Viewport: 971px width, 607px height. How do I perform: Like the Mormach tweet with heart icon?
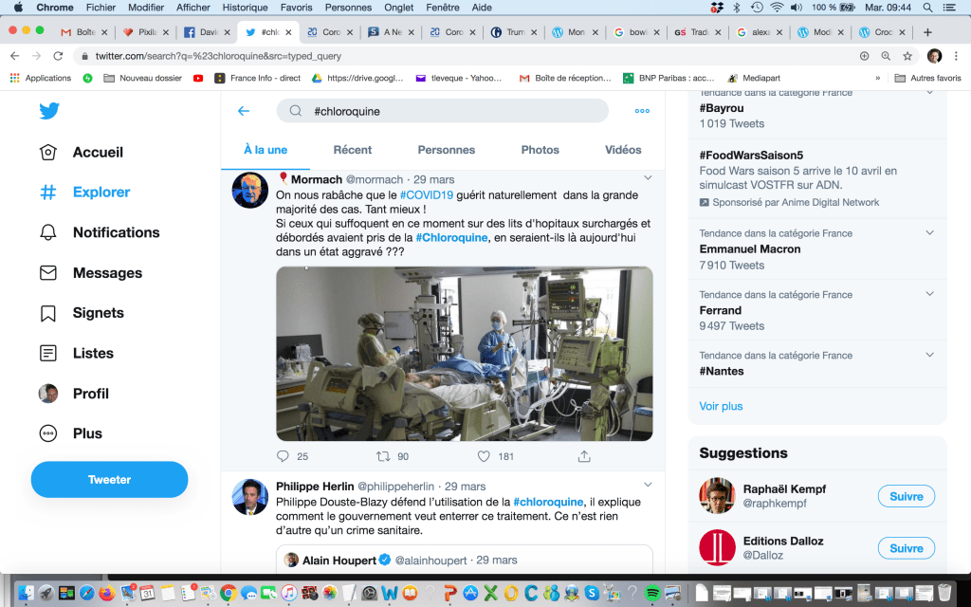pyautogui.click(x=484, y=456)
